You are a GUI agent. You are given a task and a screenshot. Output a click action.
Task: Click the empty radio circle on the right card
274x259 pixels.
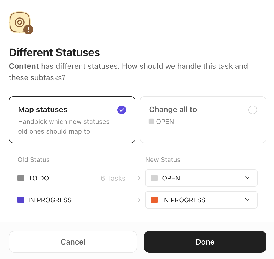coord(253,110)
